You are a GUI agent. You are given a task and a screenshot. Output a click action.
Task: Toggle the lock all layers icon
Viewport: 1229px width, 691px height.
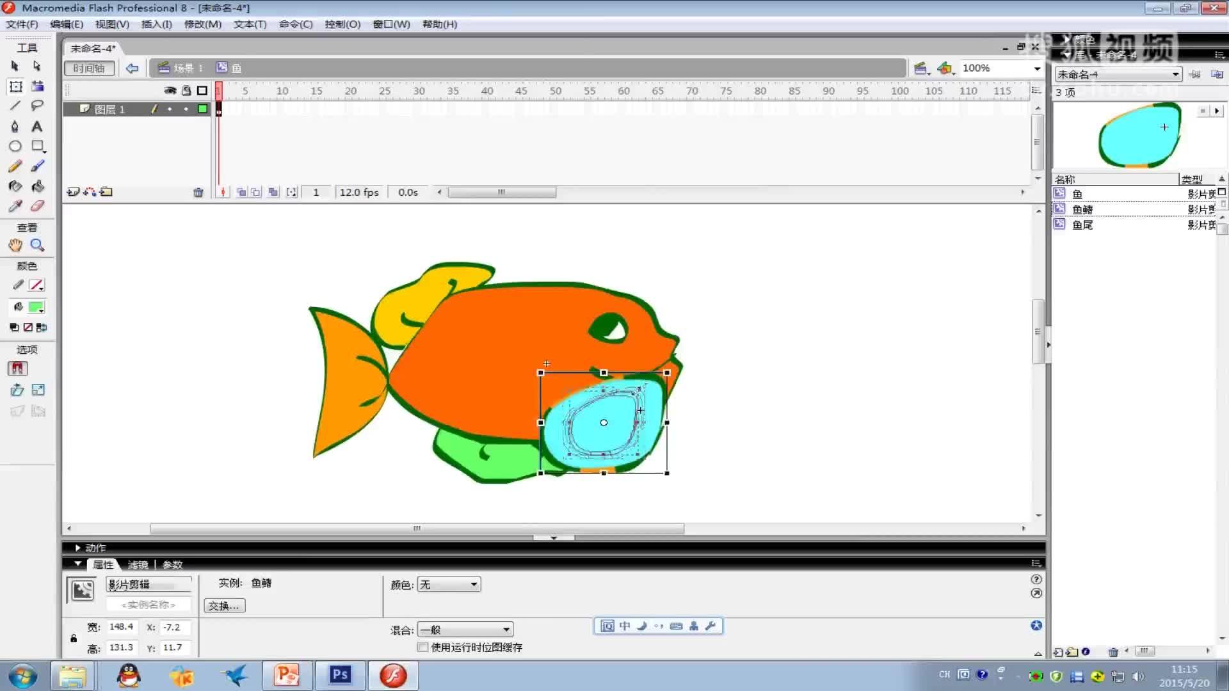tap(186, 91)
